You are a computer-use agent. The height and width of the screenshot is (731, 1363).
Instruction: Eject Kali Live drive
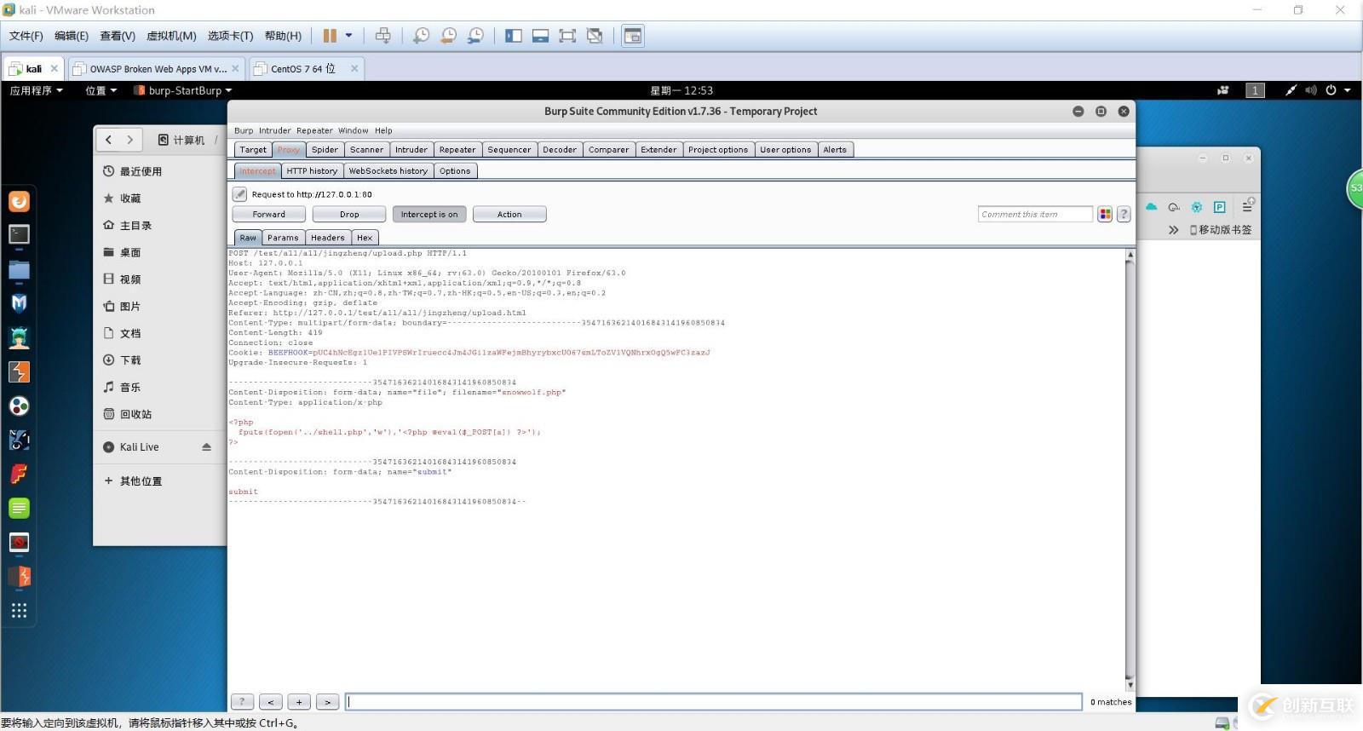(206, 447)
